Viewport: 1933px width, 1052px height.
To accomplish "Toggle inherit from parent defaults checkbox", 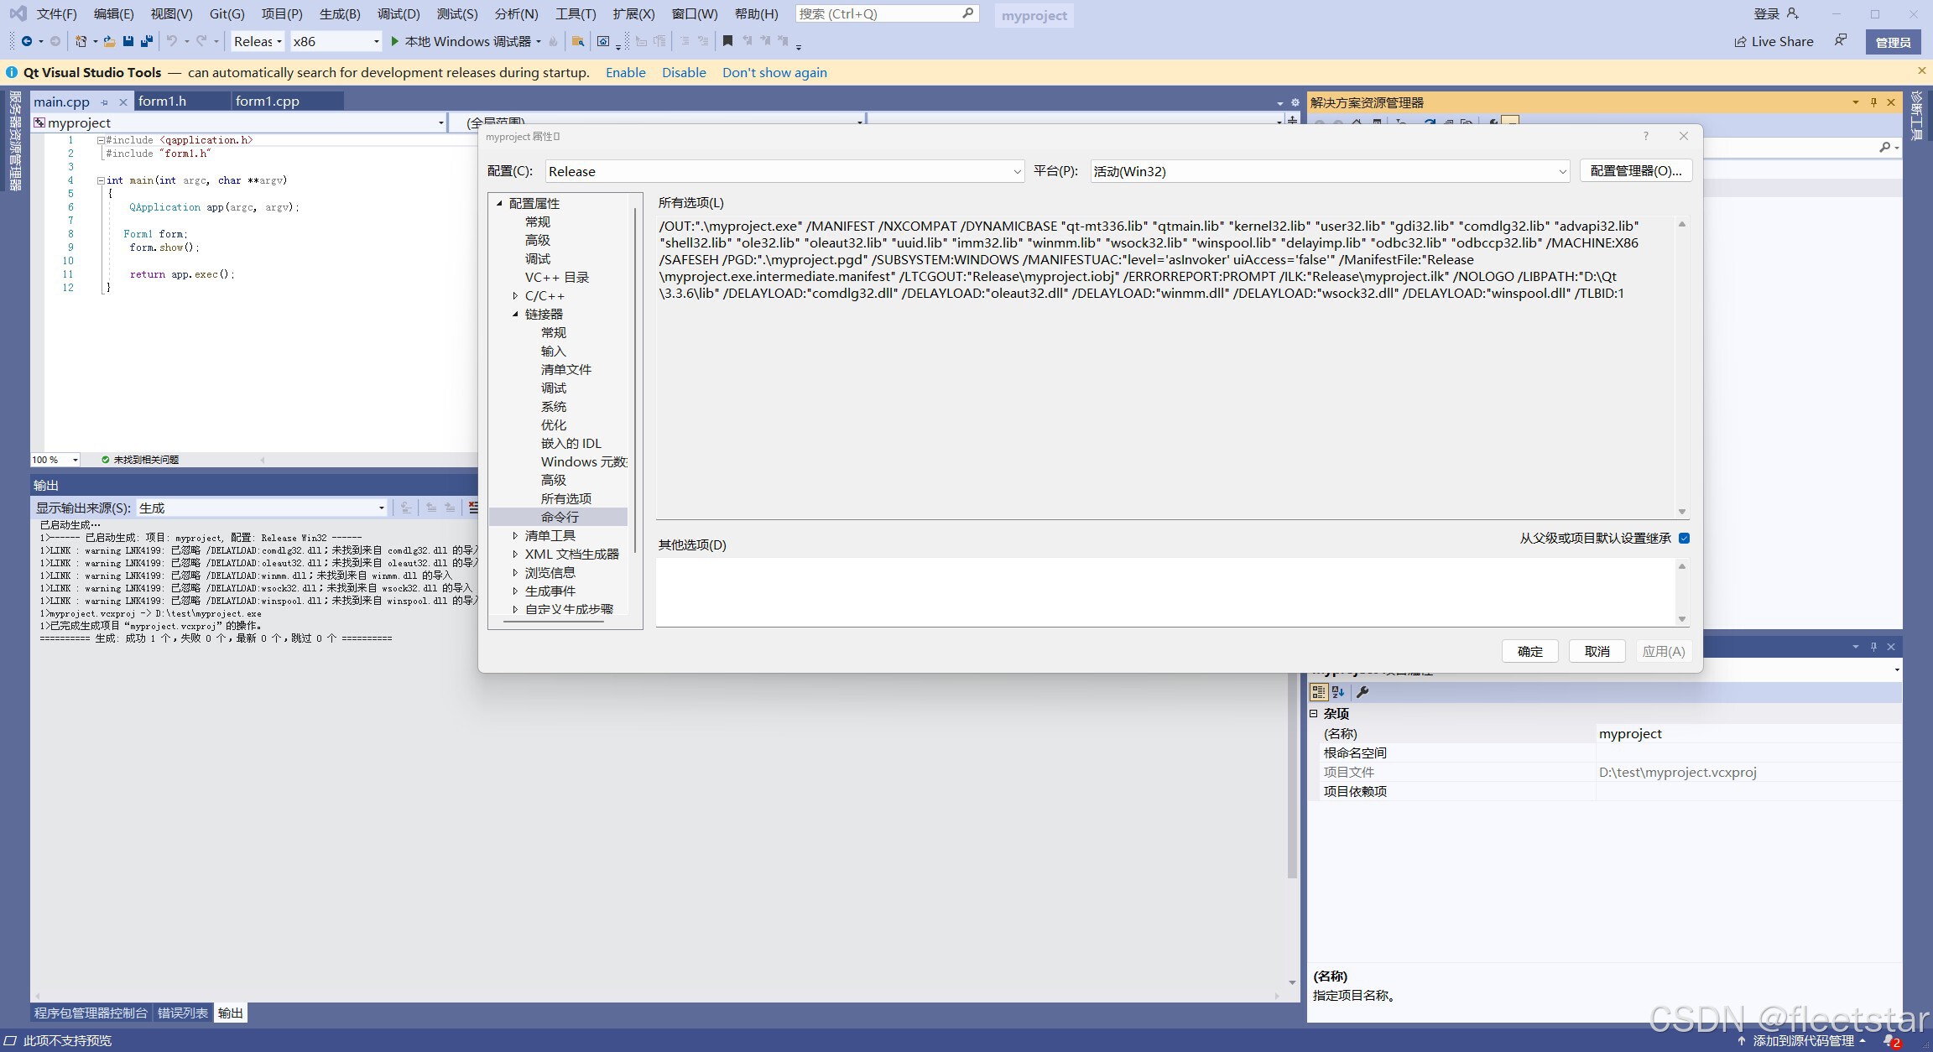I will (x=1684, y=539).
